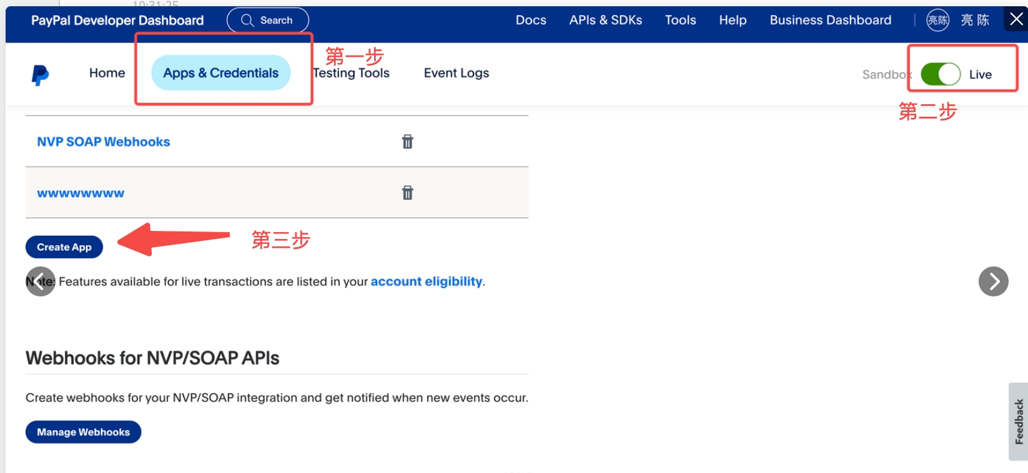Click the Webhooks for NVP/SOAP APIs heading

point(152,358)
